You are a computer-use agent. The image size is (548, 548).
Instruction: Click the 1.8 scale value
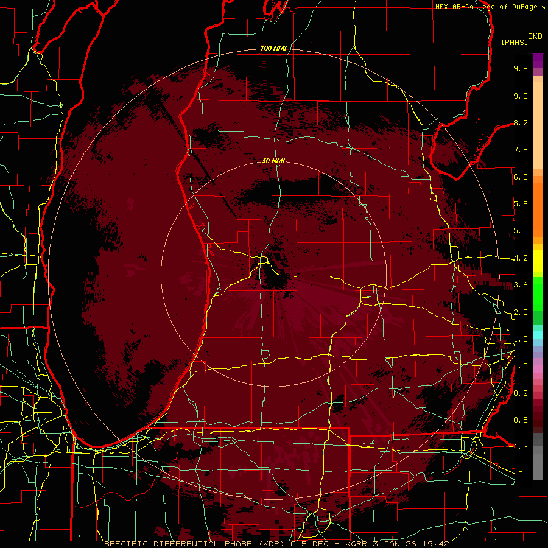click(x=521, y=339)
